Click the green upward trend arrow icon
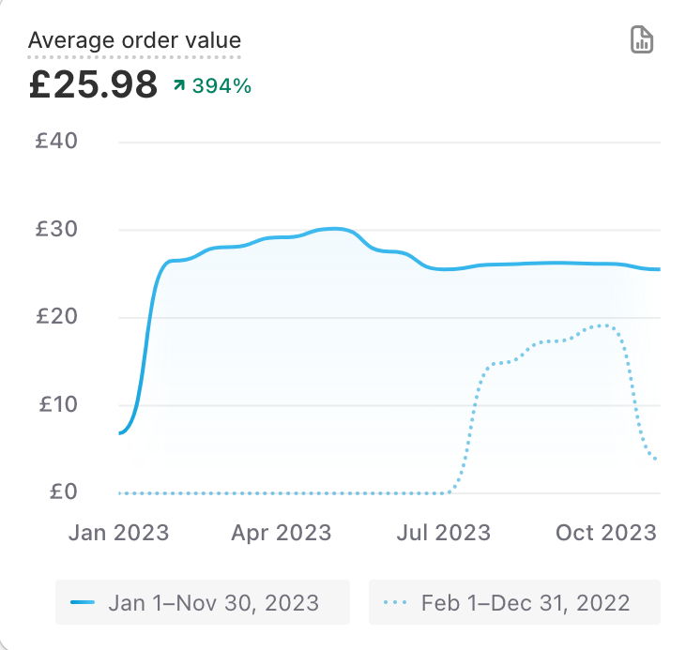The image size is (686, 650). coord(179,86)
